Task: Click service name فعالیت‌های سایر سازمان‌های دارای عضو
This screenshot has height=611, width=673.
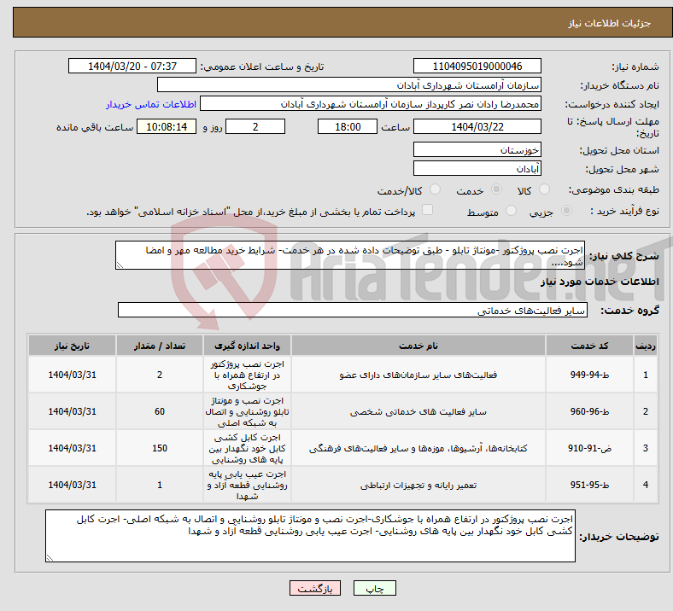Action: click(418, 375)
